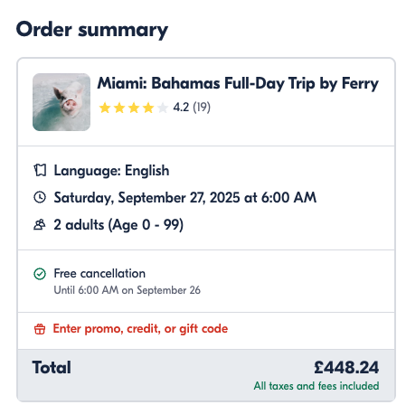Click the Until 6:00 AM on September 26 note

point(127,290)
